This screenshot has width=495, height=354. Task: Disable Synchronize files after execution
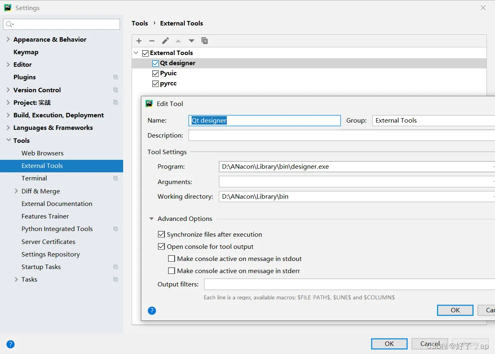click(161, 235)
